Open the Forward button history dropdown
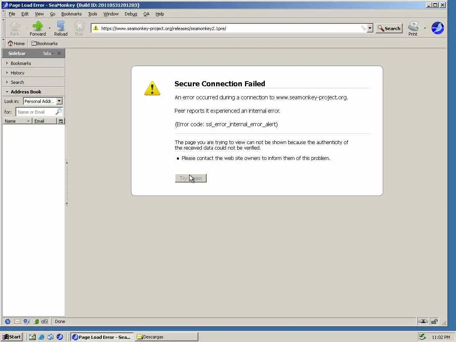The height and width of the screenshot is (342, 456). 50,28
